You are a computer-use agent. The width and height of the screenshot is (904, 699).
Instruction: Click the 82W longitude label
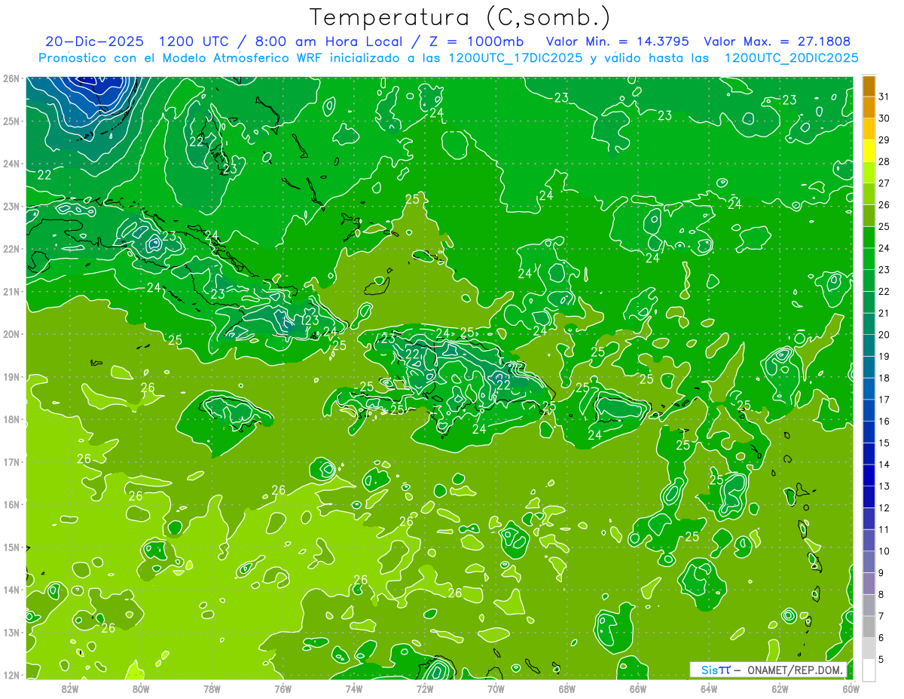pos(70,688)
